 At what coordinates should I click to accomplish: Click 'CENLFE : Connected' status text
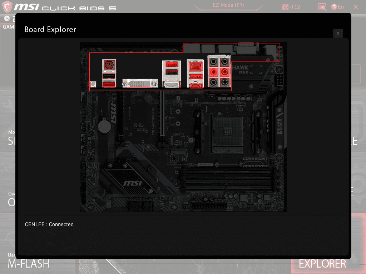49,224
